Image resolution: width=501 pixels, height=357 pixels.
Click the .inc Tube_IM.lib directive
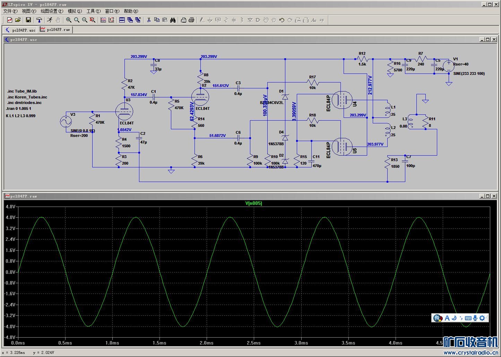[x=22, y=92]
